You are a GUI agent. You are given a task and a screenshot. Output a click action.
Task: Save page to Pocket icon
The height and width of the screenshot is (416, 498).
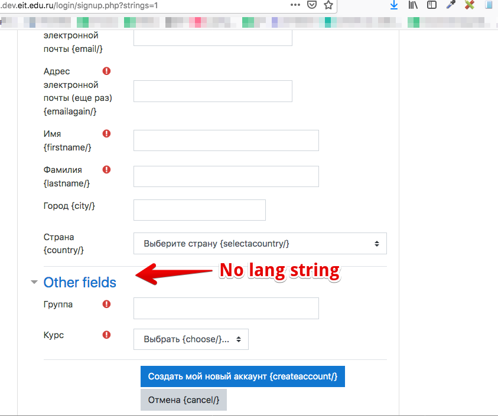tap(312, 5)
